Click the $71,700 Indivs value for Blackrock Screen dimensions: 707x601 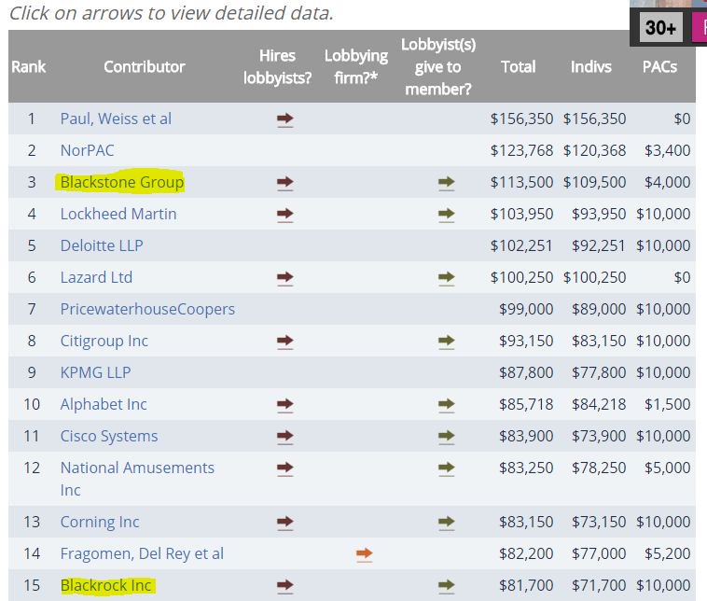pyautogui.click(x=599, y=585)
